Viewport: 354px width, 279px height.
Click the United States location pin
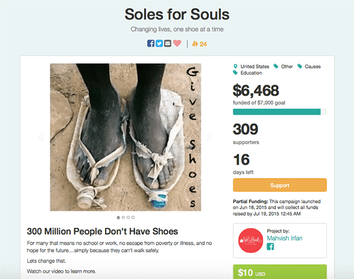(237, 66)
